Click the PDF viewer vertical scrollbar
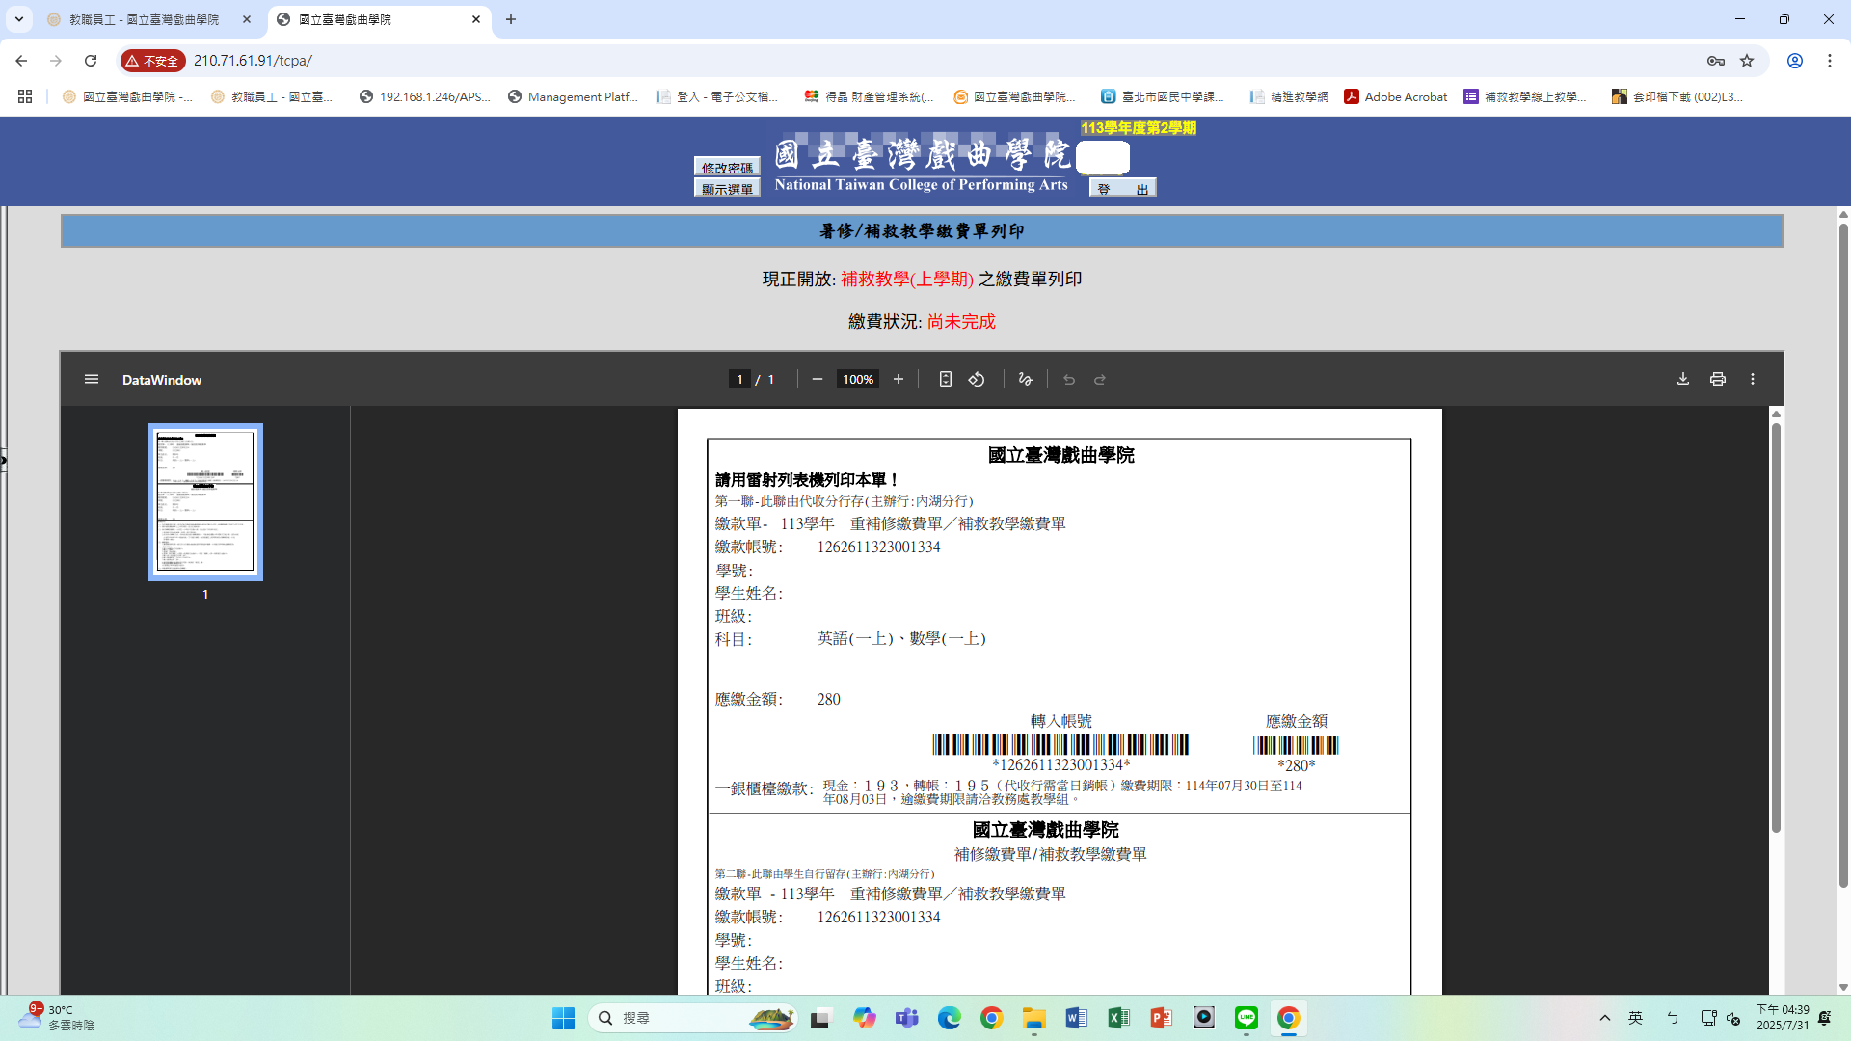 (x=1776, y=627)
